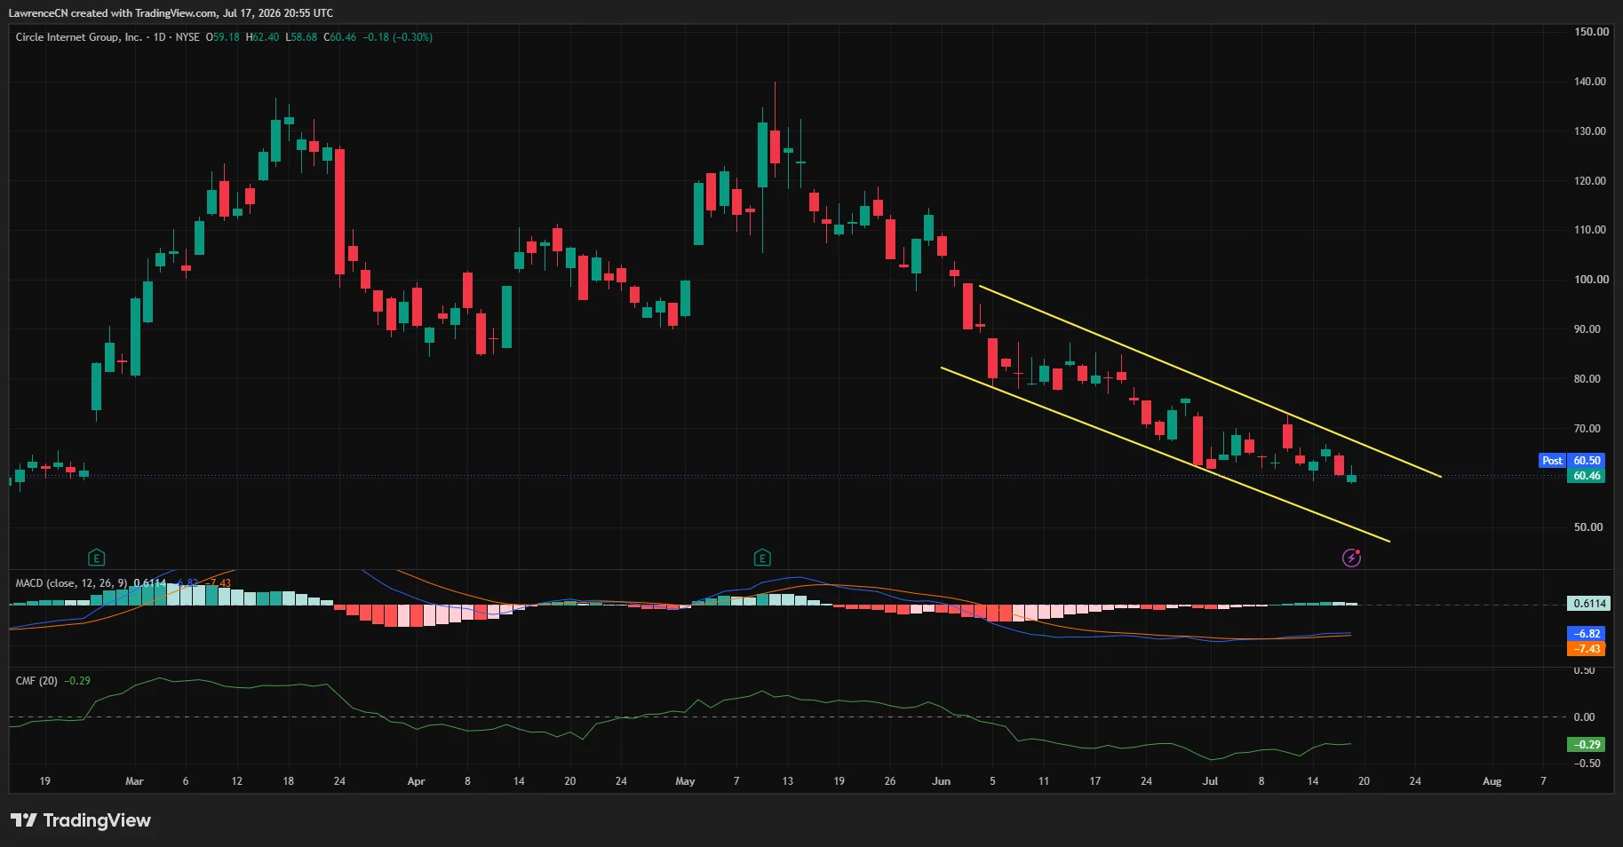Click the 150.00 price axis label
The height and width of the screenshot is (847, 1623).
(1590, 32)
